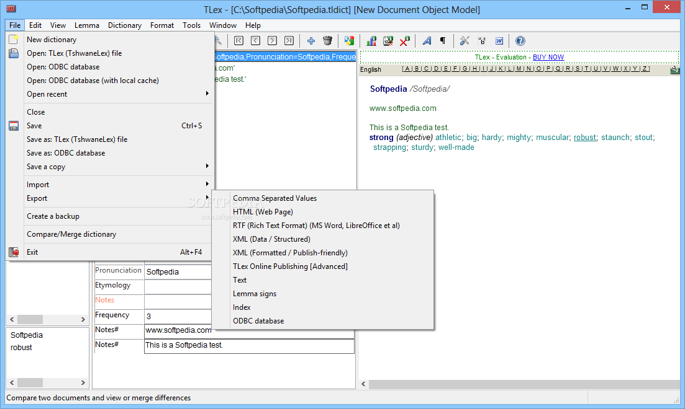685x409 pixels.
Task: Go to next entry toolbar icon
Action: click(x=272, y=41)
